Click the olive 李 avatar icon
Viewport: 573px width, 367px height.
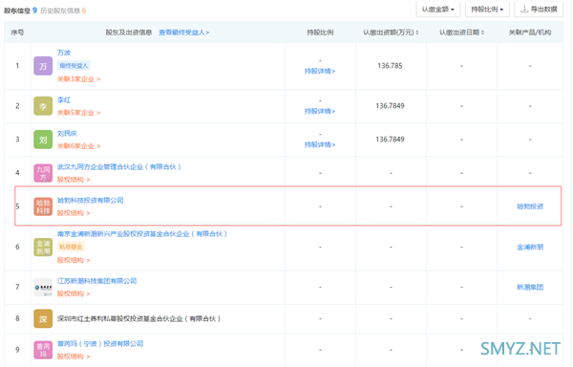(x=43, y=106)
